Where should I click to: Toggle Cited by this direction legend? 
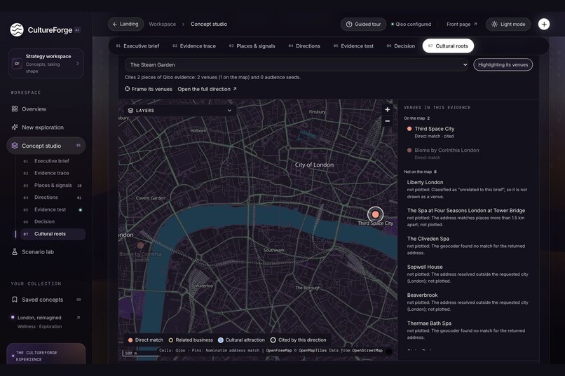(299, 340)
